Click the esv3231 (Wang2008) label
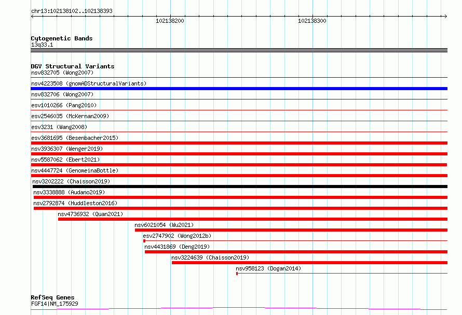This screenshot has width=462, height=315. [59, 127]
